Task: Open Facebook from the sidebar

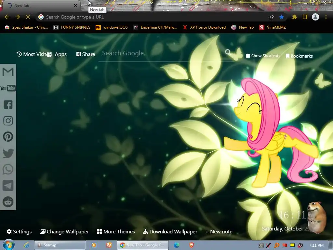Action: (8, 104)
